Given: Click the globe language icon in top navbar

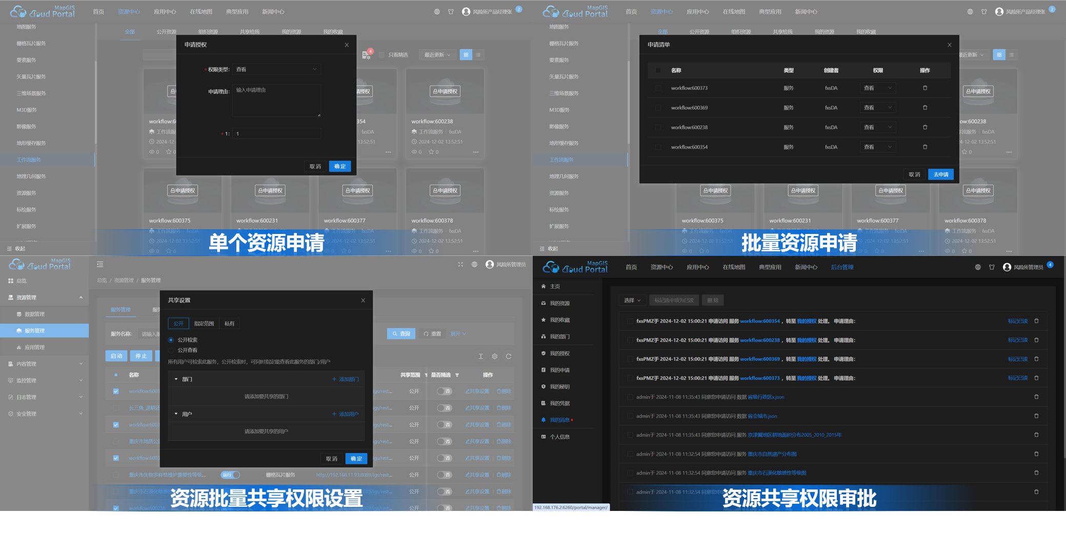Looking at the screenshot, I should click(x=437, y=11).
